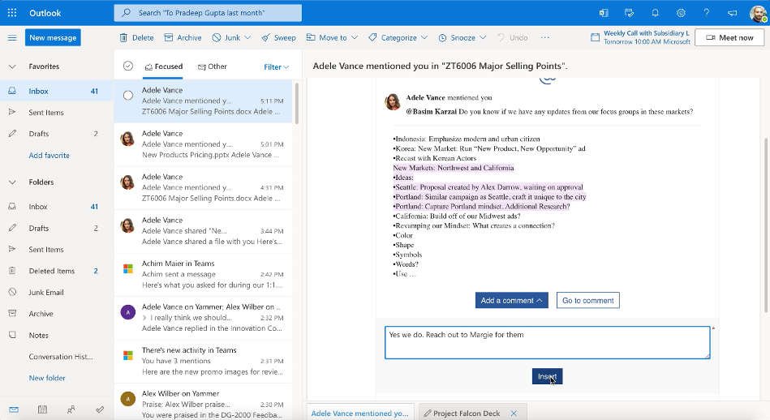Image resolution: width=770 pixels, height=420 pixels.
Task: Open the notifications bell icon
Action: coord(655,13)
